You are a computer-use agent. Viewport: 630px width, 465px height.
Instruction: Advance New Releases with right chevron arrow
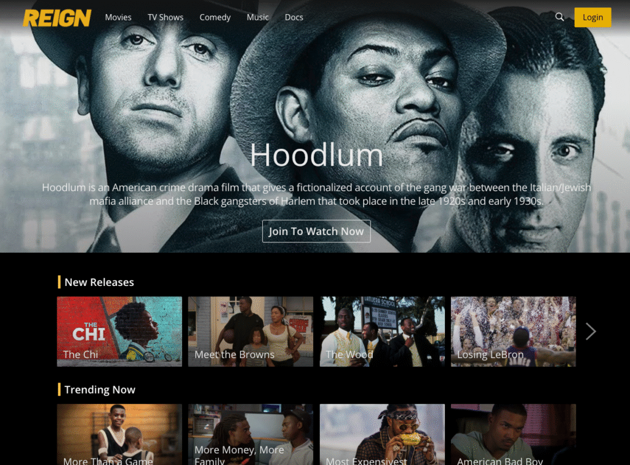(590, 332)
